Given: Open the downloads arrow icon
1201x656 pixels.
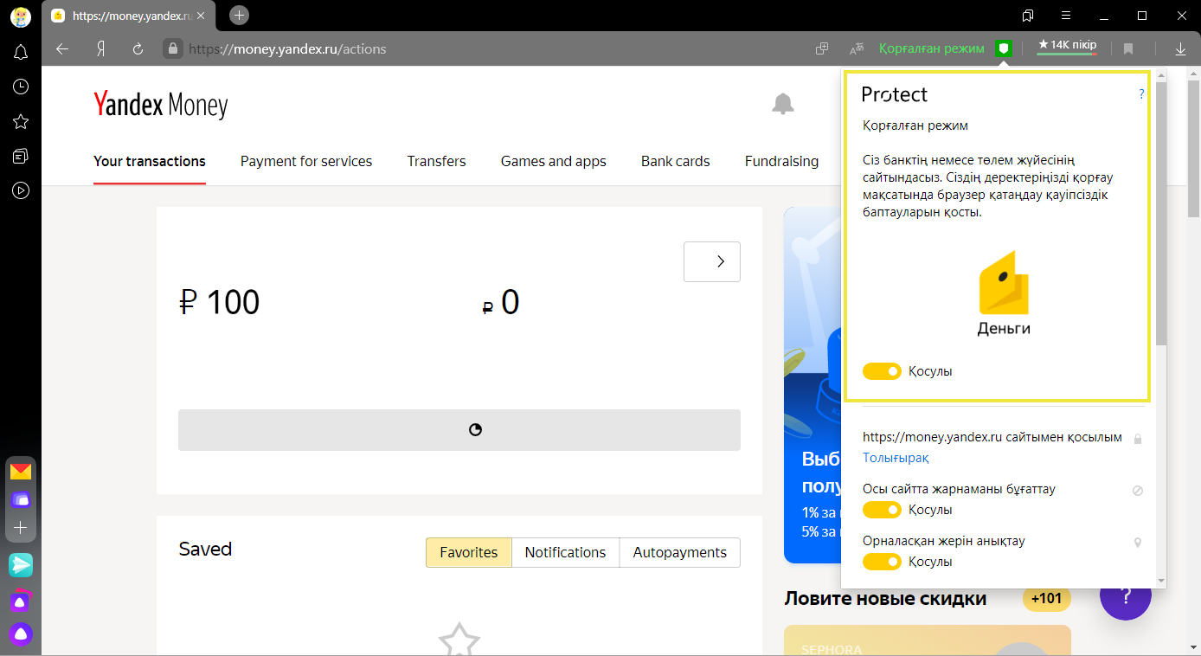Looking at the screenshot, I should (1180, 49).
